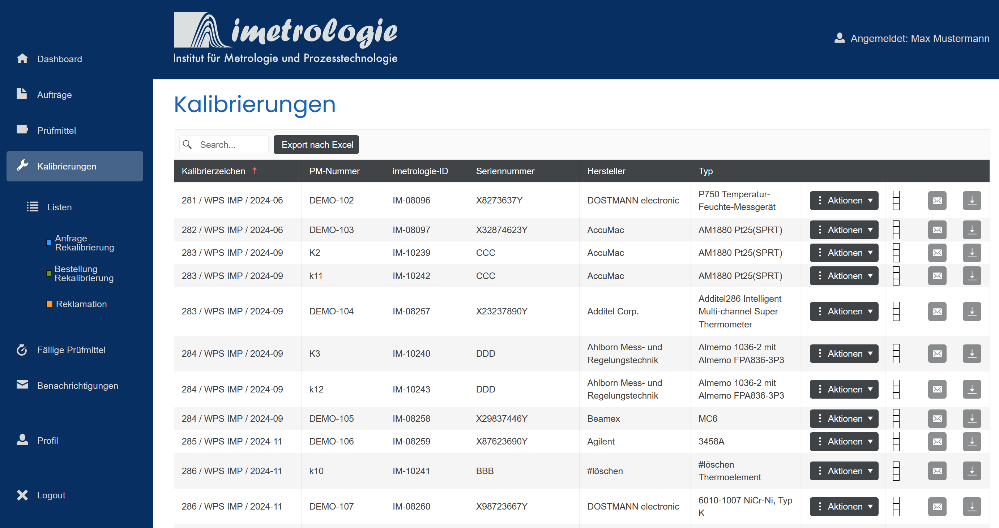Expand the Aktionen menu in the k11 row
The width and height of the screenshot is (999, 528).
(x=844, y=276)
